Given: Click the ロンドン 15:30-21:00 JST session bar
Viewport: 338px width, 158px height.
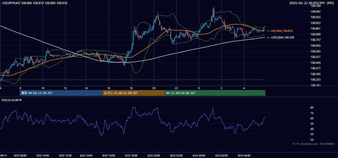Looking at the screenshot, I should click(134, 93).
